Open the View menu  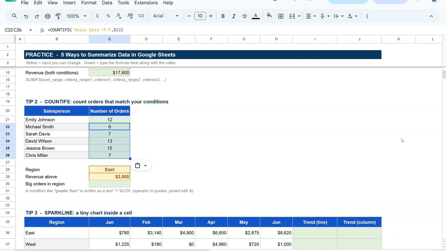click(53, 3)
